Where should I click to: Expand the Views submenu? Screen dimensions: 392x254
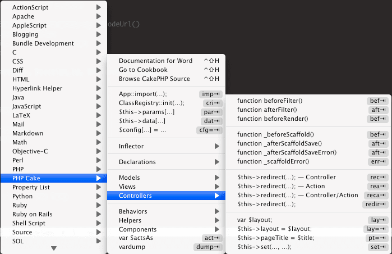(166, 187)
